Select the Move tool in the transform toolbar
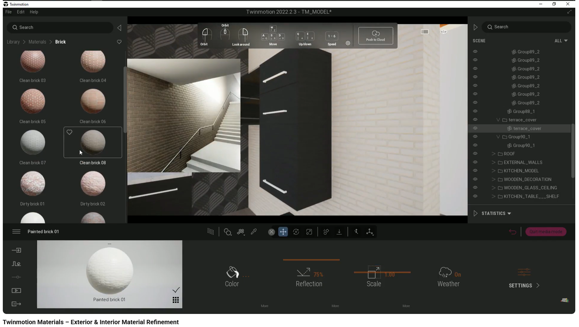 283,231
